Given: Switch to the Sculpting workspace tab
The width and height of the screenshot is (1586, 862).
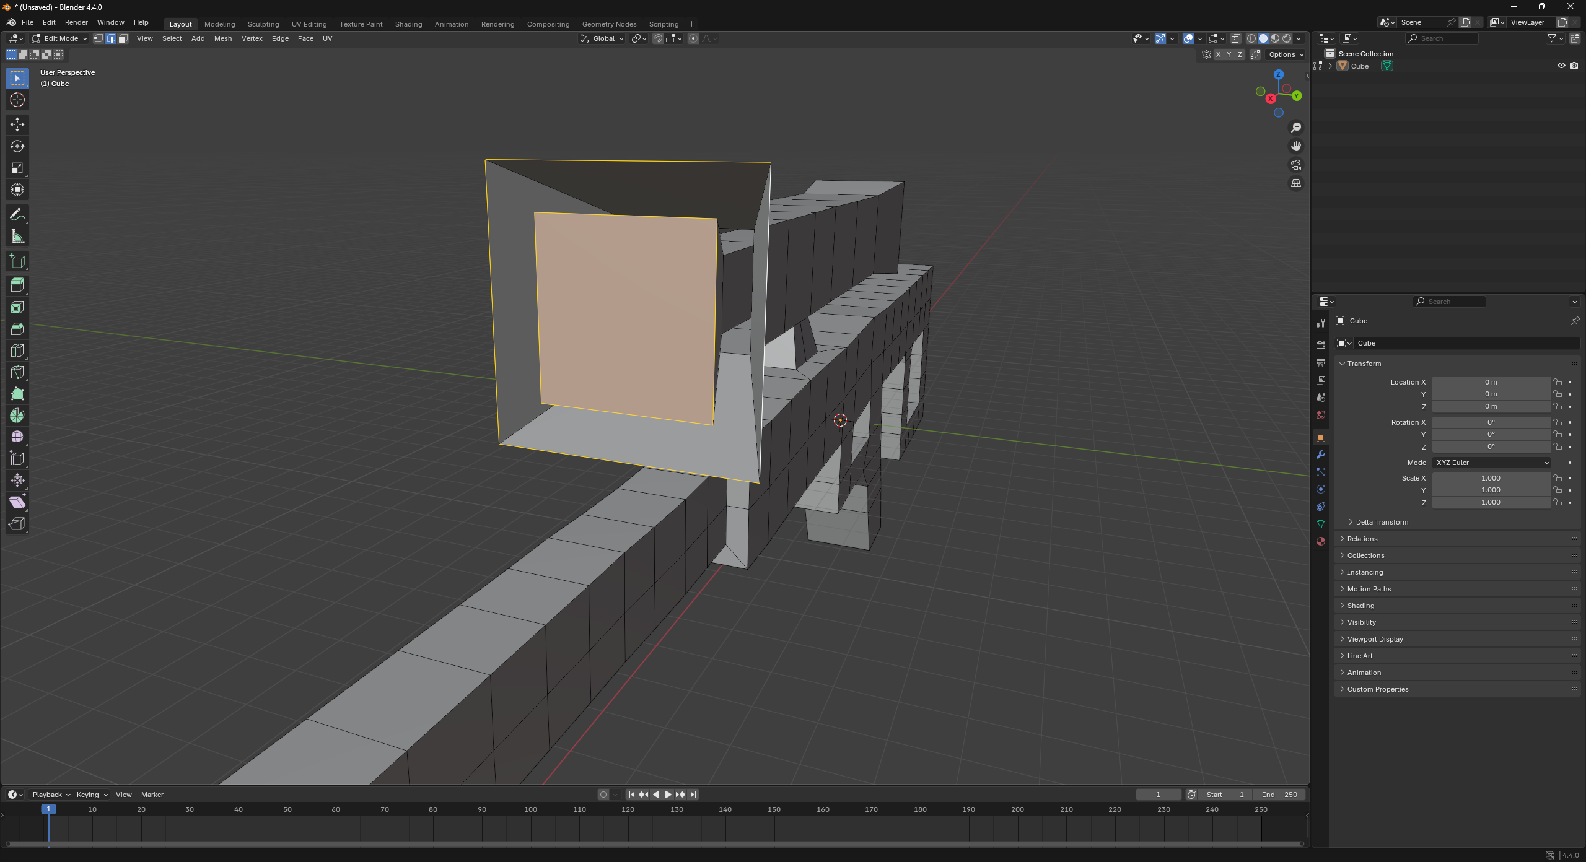Looking at the screenshot, I should (263, 24).
